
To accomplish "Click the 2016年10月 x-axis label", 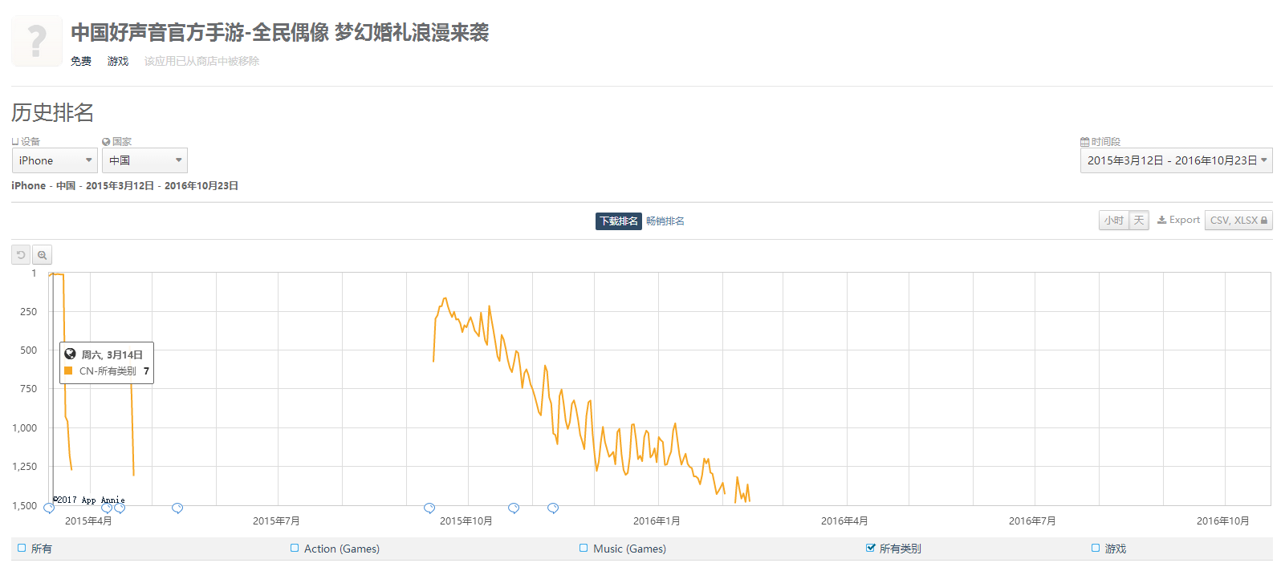I will (1223, 521).
